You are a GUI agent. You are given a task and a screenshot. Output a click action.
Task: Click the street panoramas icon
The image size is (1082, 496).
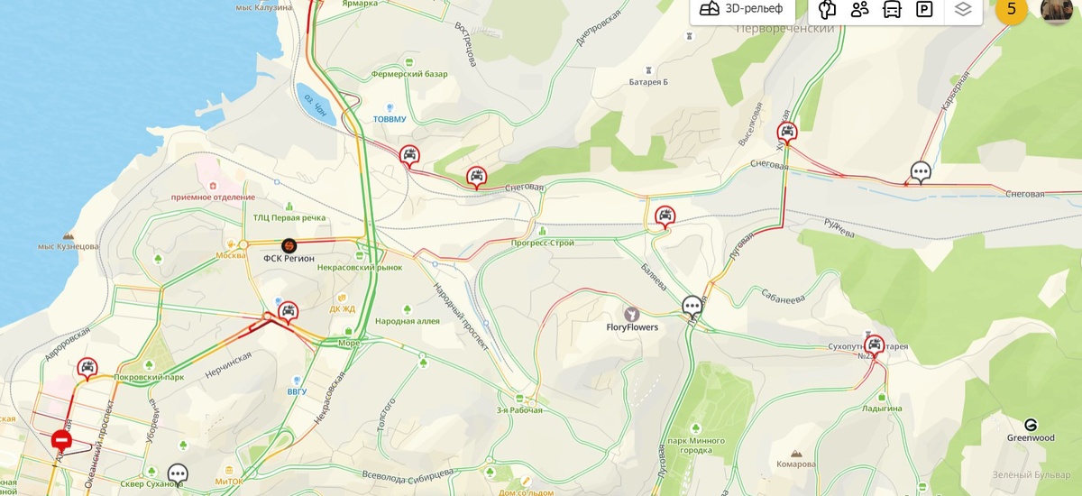tap(828, 10)
